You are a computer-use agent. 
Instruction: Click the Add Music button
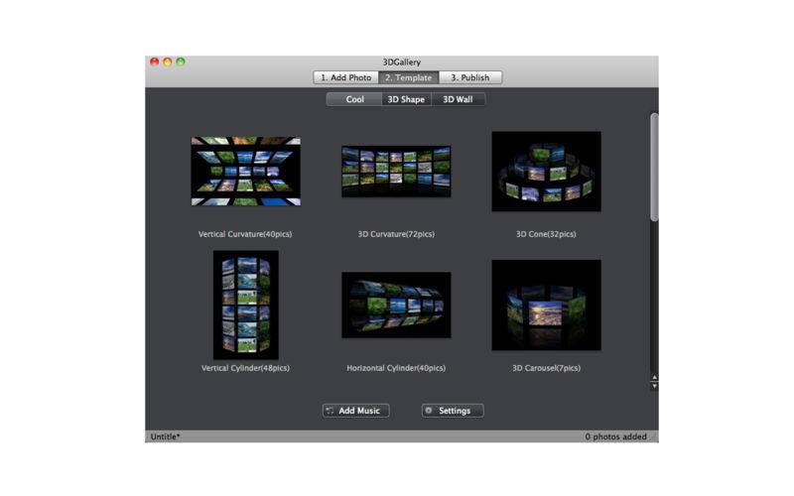coord(356,411)
